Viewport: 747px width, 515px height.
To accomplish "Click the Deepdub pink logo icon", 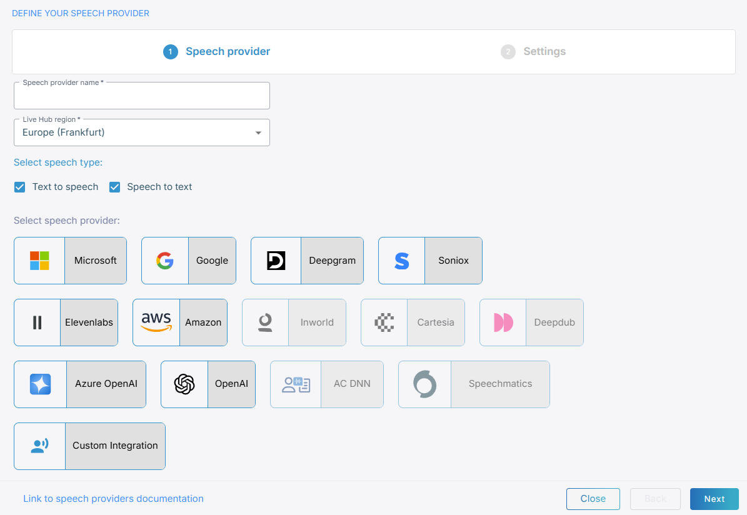I will coord(503,322).
